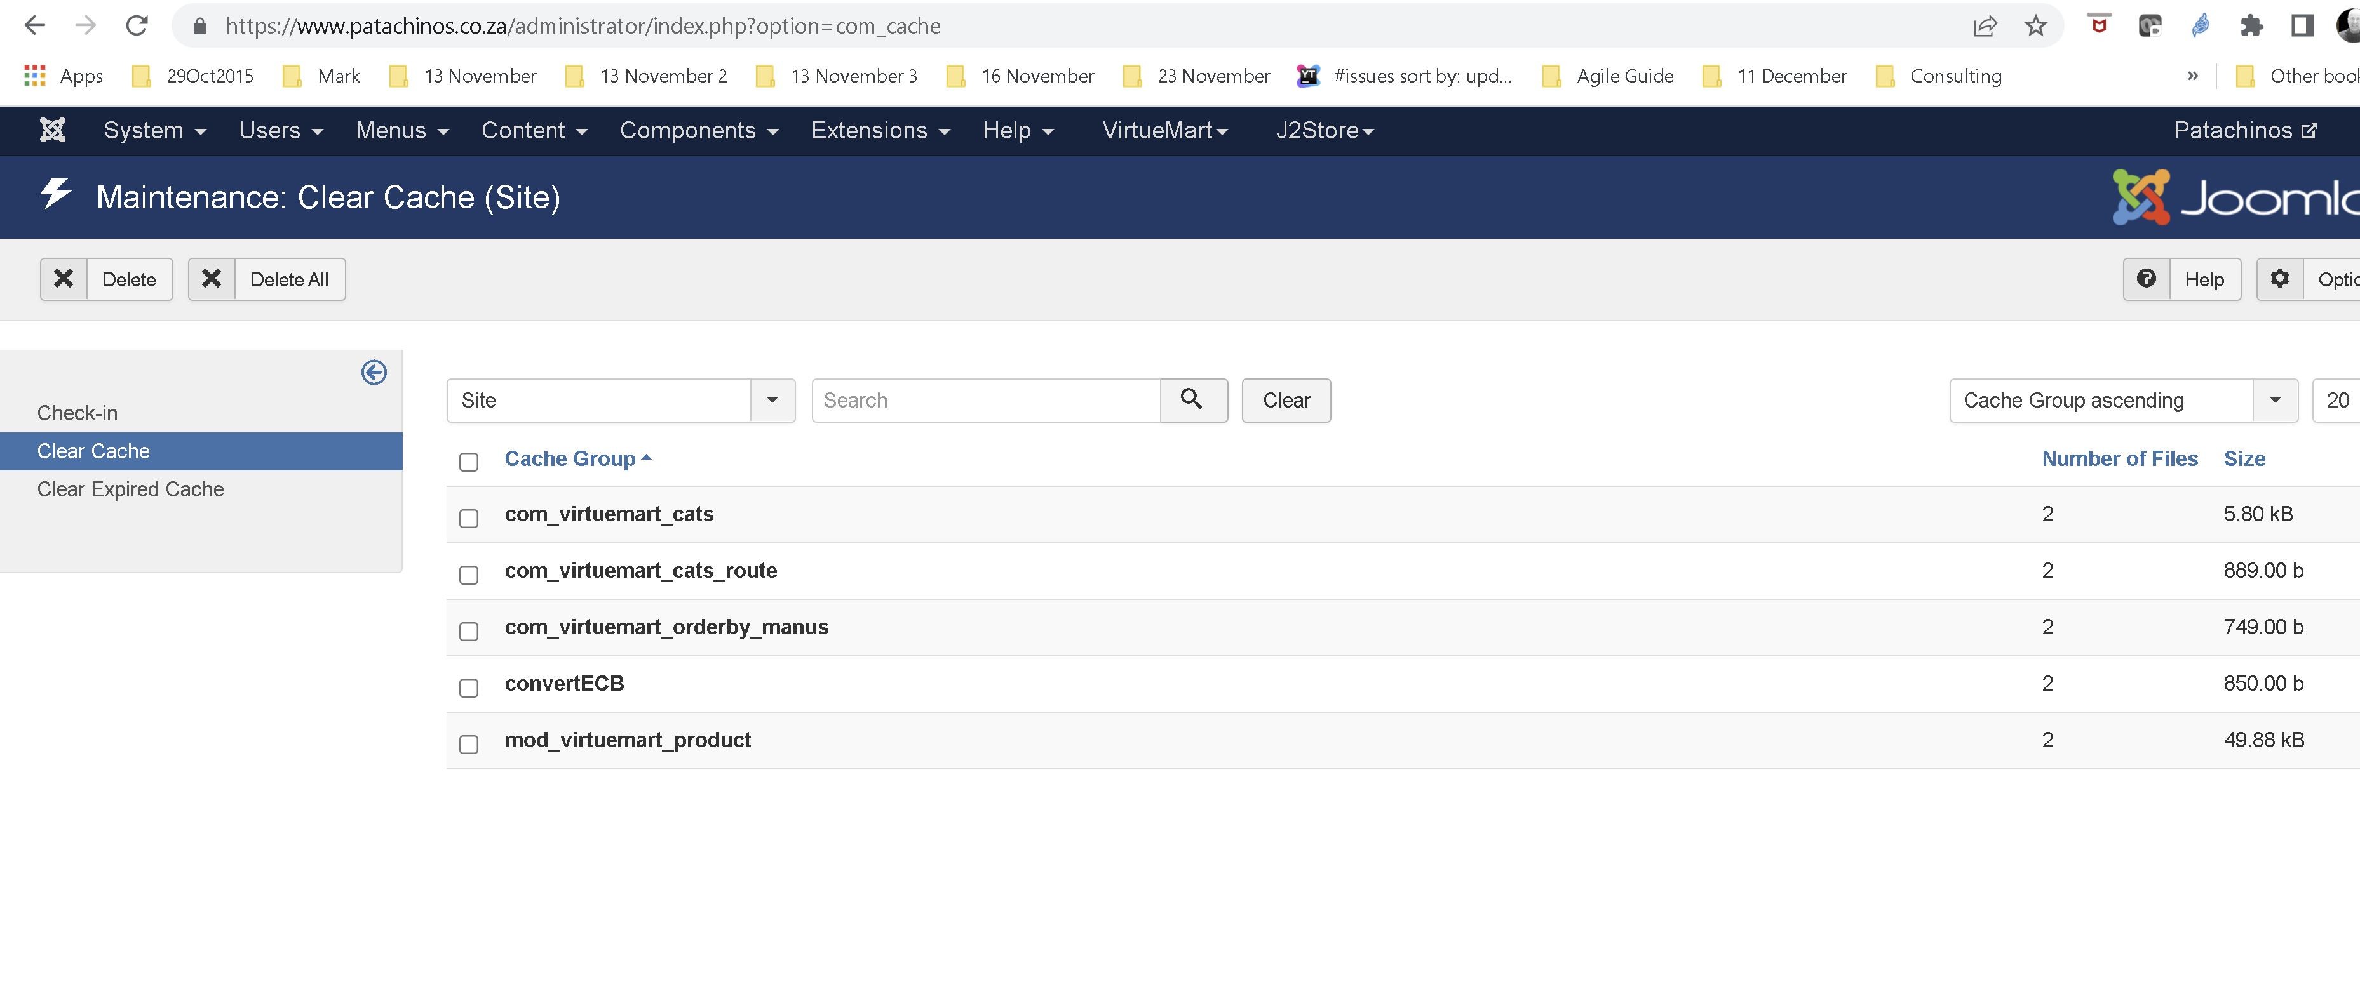This screenshot has width=2360, height=1003.
Task: Click the magnifier search button
Action: click(1192, 400)
